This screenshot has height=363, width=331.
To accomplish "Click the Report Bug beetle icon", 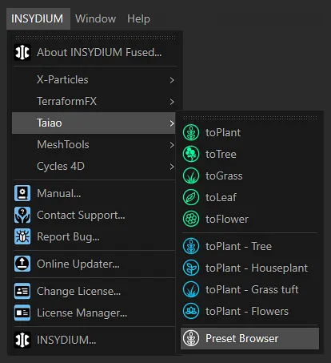I will click(x=22, y=236).
